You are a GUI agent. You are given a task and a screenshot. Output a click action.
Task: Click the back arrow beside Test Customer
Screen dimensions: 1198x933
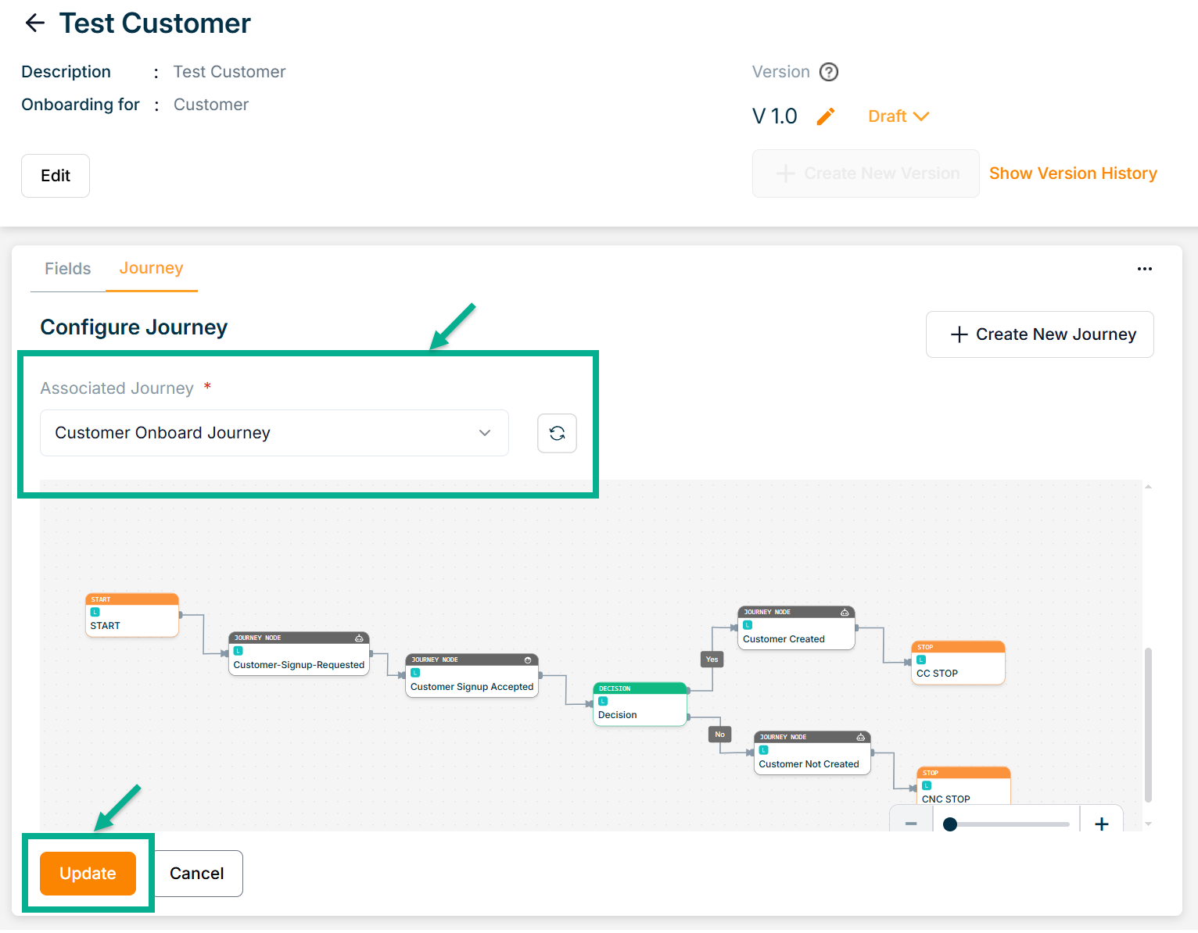[x=34, y=23]
